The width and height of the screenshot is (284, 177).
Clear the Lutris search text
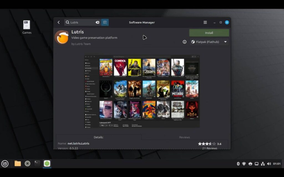pyautogui.click(x=97, y=22)
